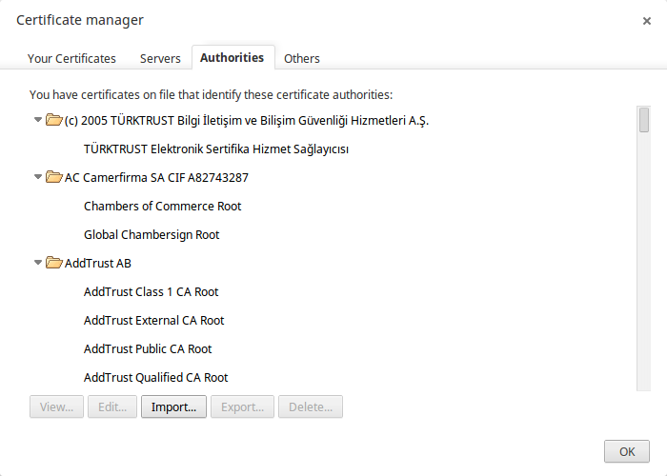This screenshot has width=667, height=476.
Task: Select AddTrust External CA Root entry
Action: point(153,321)
